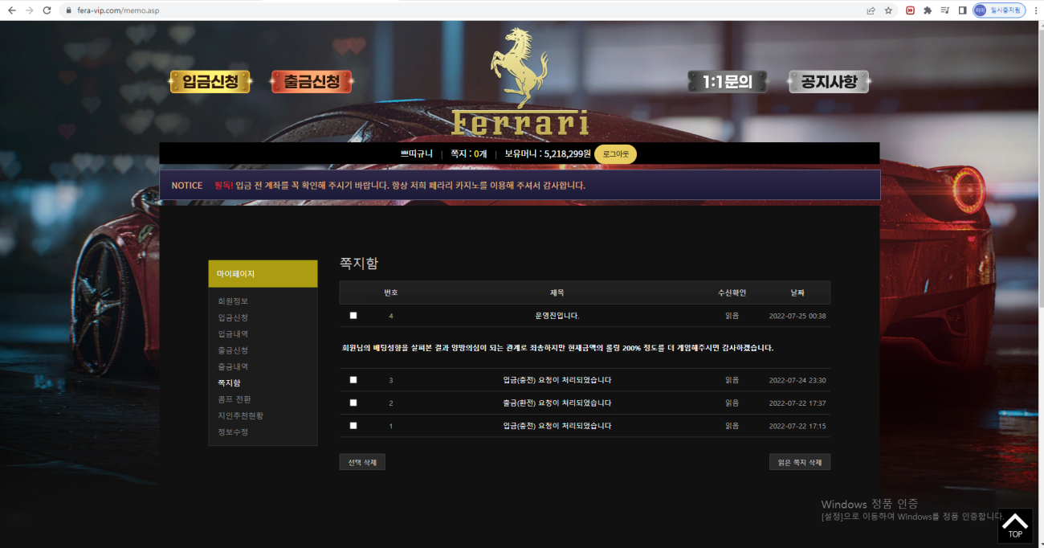1044x548 pixels.
Task: Click the 번호 column header
Action: click(391, 292)
